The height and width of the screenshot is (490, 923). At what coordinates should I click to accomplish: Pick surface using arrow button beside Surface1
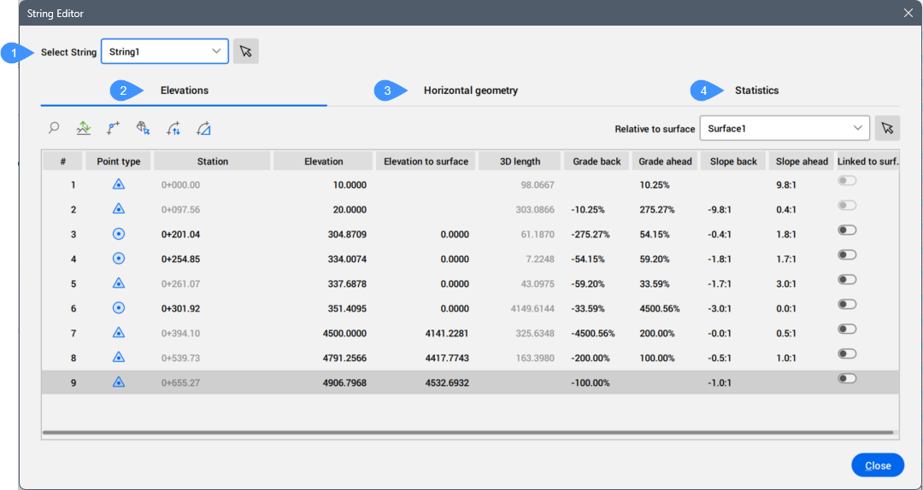click(887, 129)
